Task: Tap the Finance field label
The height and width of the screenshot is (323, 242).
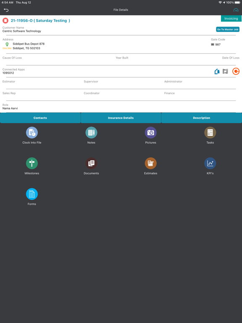Action: tap(169, 93)
